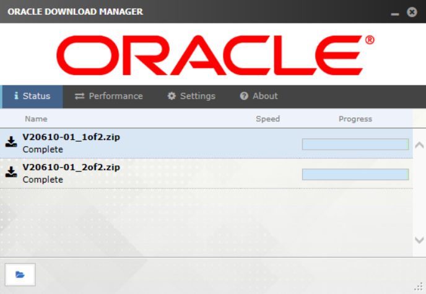Click download icon for V20610-01_2of2.zip
The height and width of the screenshot is (294, 426).
pos(11,172)
